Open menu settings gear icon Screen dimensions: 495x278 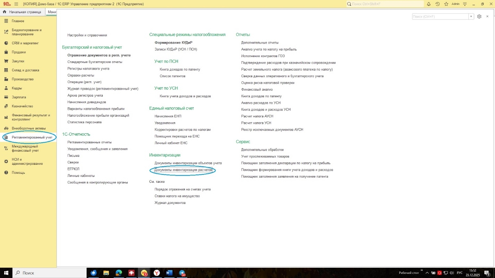pyautogui.click(x=479, y=17)
